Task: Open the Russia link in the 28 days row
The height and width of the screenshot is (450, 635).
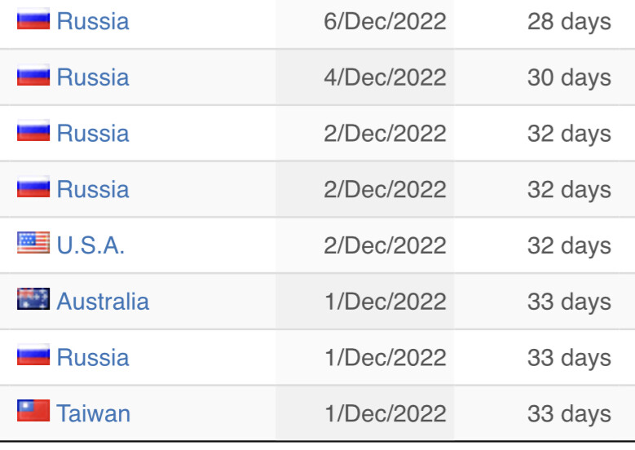Action: click(93, 21)
